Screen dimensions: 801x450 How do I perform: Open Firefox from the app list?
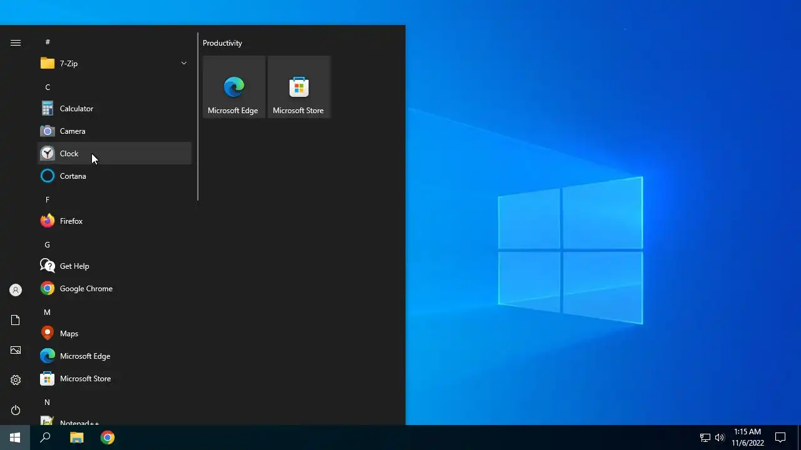tap(115, 221)
